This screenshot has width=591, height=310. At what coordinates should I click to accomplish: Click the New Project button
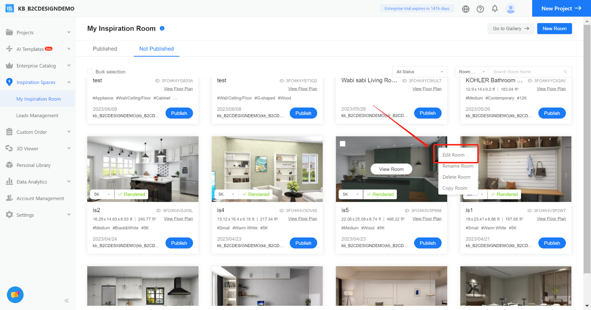(x=561, y=8)
